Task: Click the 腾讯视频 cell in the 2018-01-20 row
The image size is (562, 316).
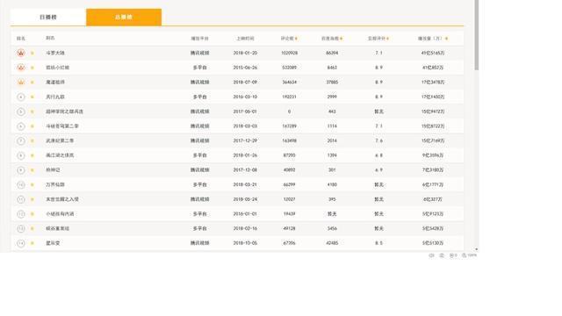Action: (199, 53)
